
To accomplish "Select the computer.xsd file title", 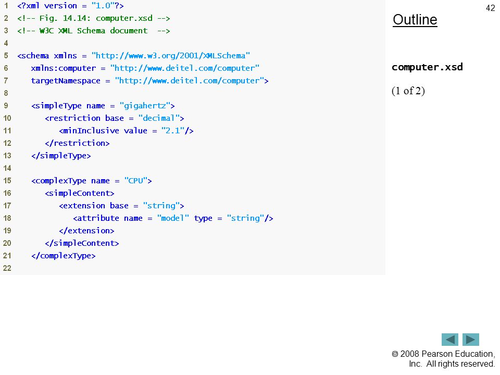I will tap(427, 67).
